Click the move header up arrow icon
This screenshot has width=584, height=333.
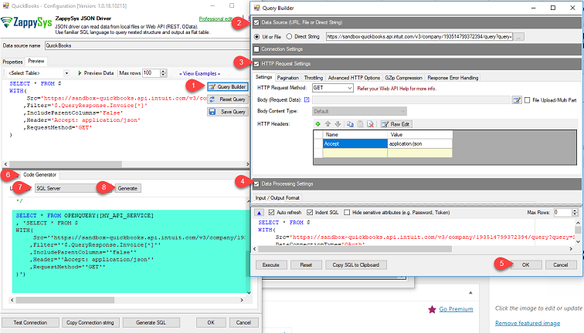(x=329, y=123)
